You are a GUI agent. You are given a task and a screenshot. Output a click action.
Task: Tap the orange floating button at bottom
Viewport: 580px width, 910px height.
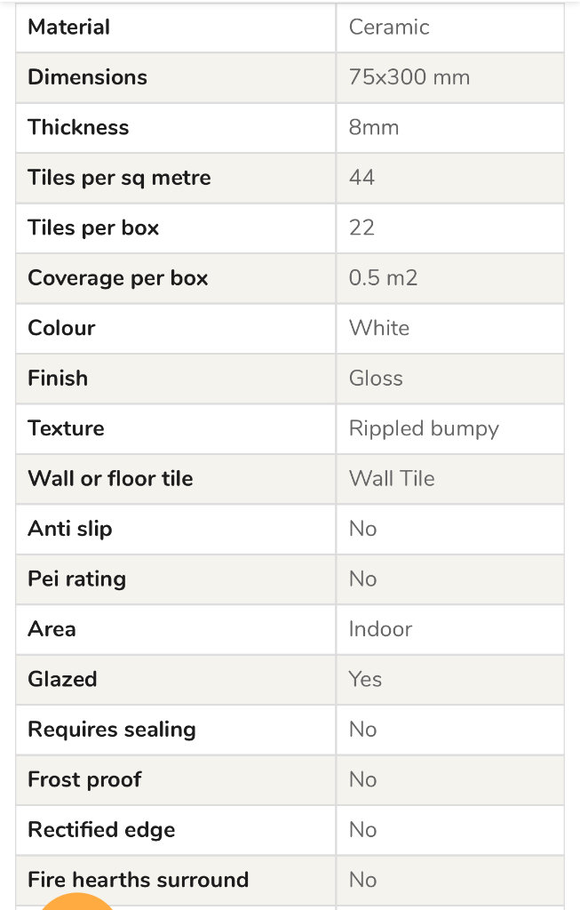coord(75,903)
